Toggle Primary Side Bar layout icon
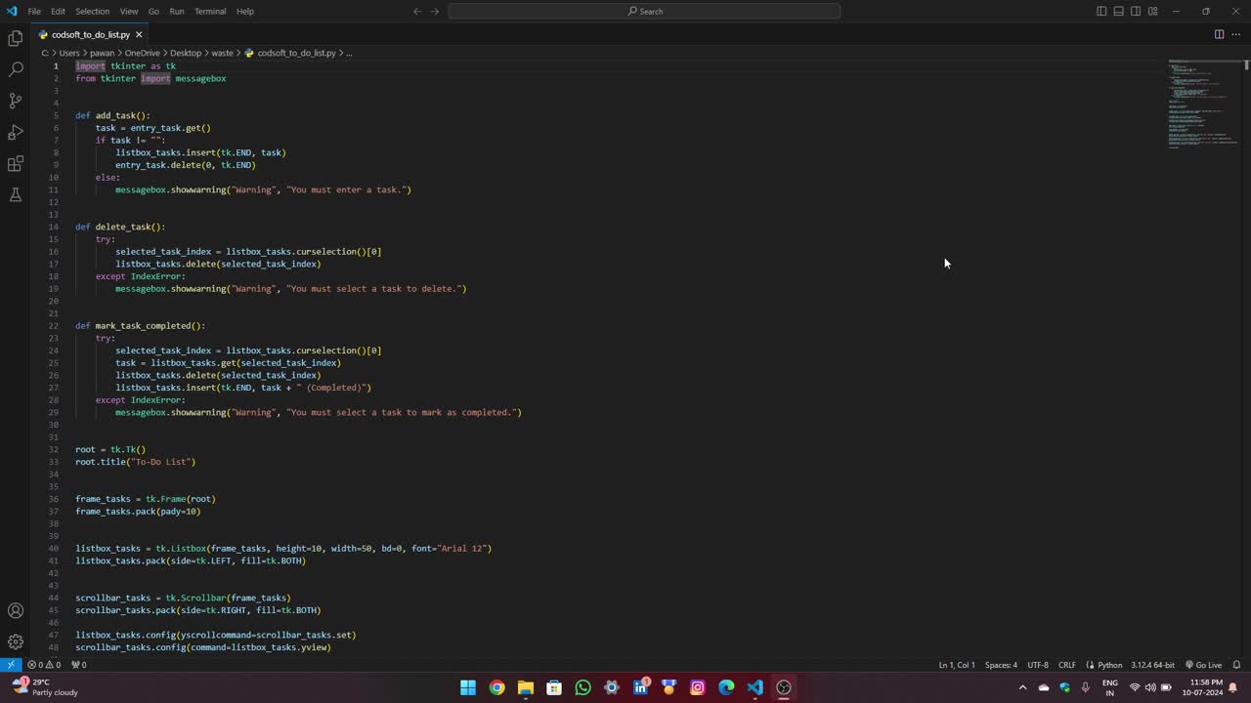1251x703 pixels. click(1101, 11)
